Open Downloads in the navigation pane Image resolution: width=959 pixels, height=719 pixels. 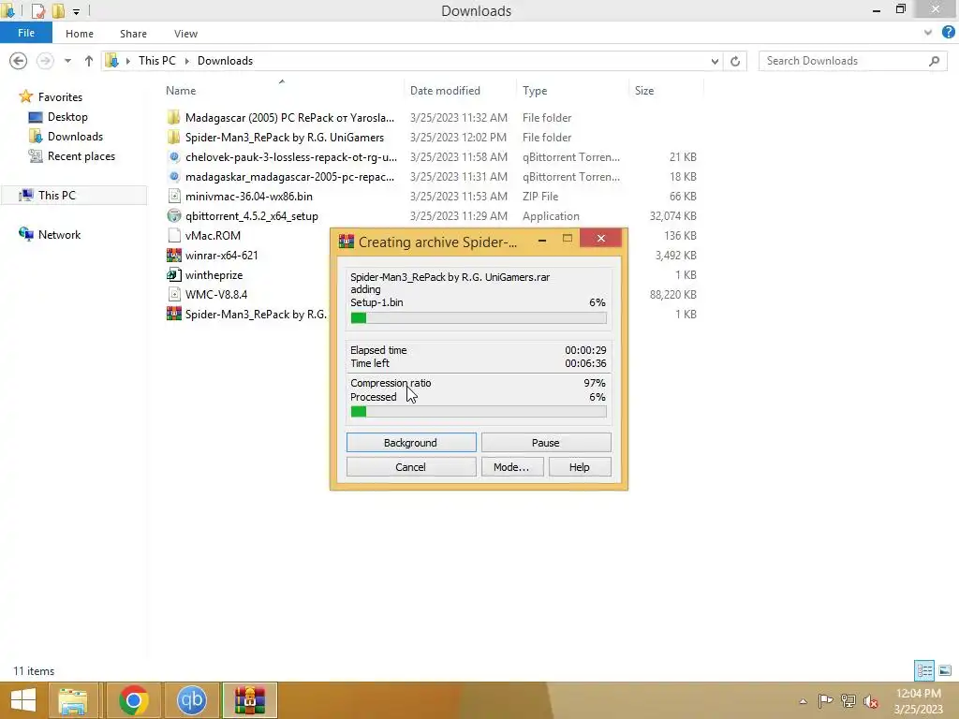pos(75,137)
